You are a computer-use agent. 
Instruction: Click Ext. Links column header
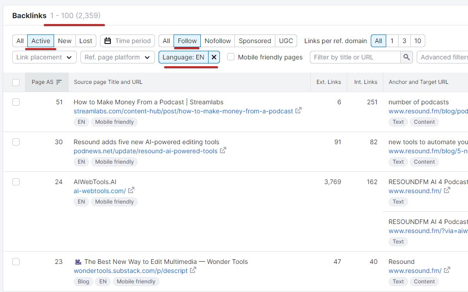[329, 82]
